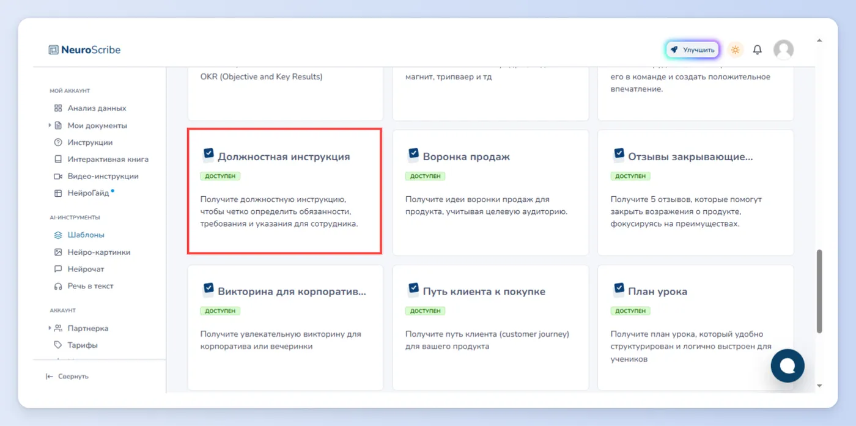Click the Речь в текст headphones icon
Image resolution: width=856 pixels, height=426 pixels.
point(58,286)
